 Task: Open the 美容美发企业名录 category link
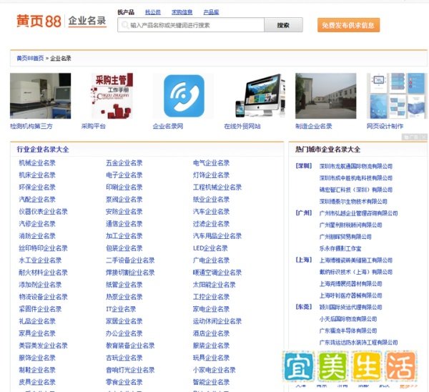[x=43, y=346]
